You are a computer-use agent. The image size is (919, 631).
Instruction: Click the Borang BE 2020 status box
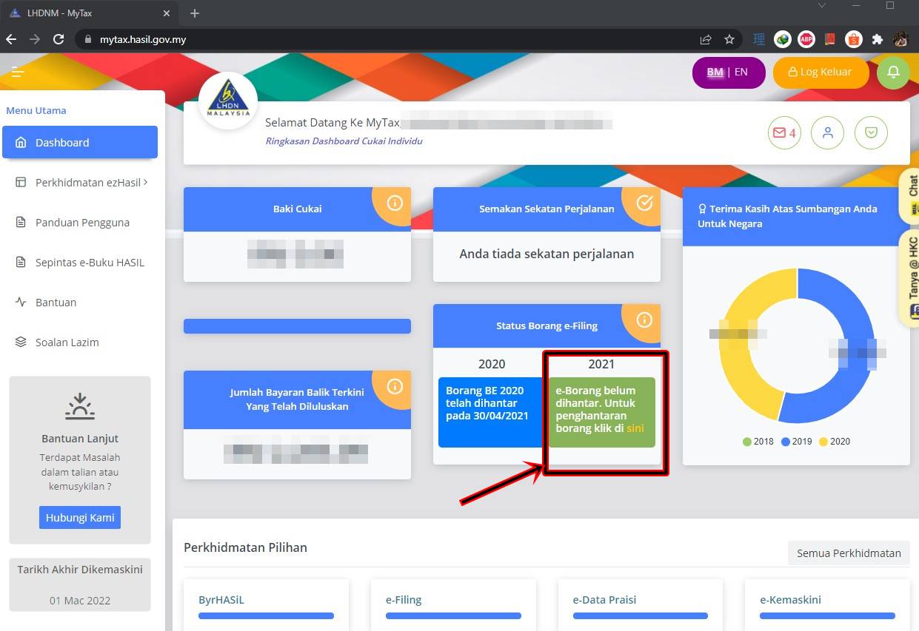pos(491,412)
